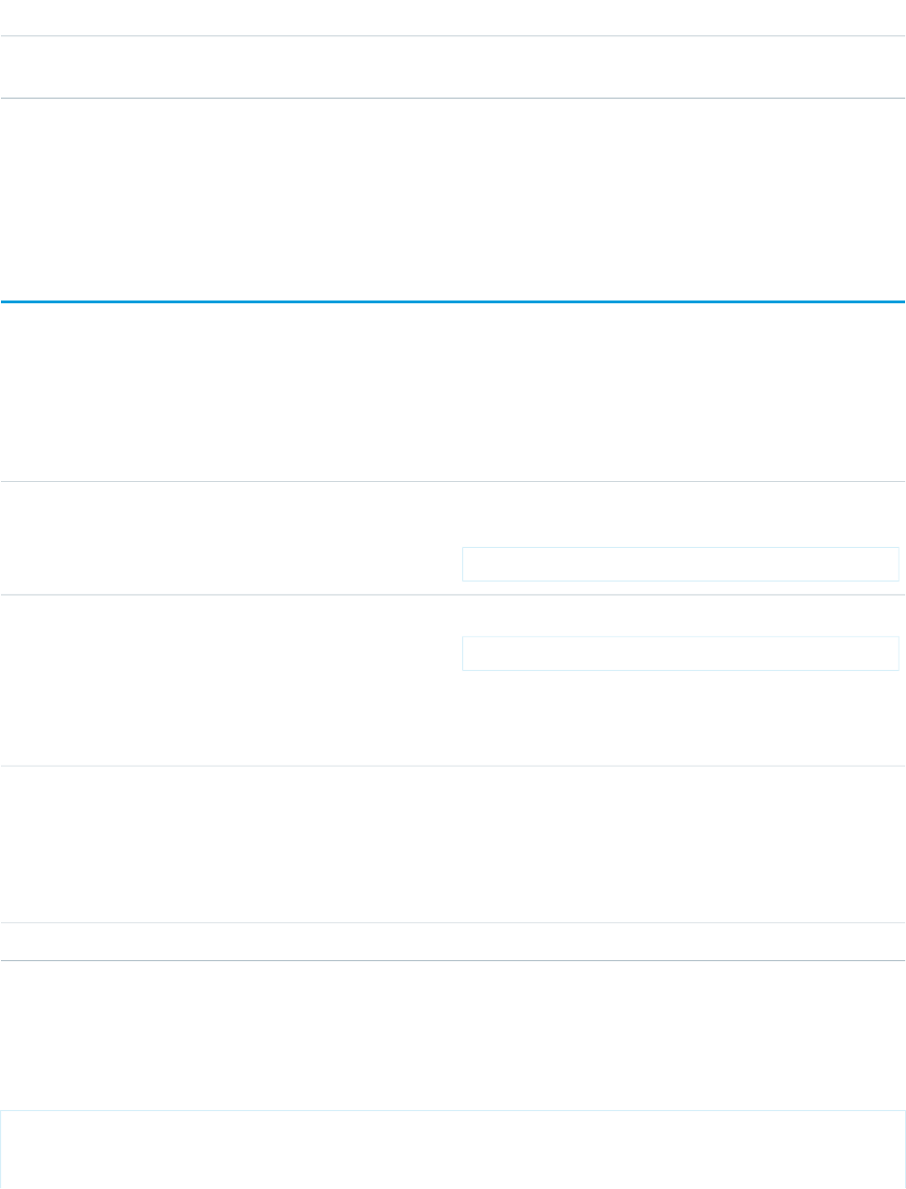This screenshot has width=906, height=1189.
Task: Click blank section directly below blue divider
Action: point(453,391)
